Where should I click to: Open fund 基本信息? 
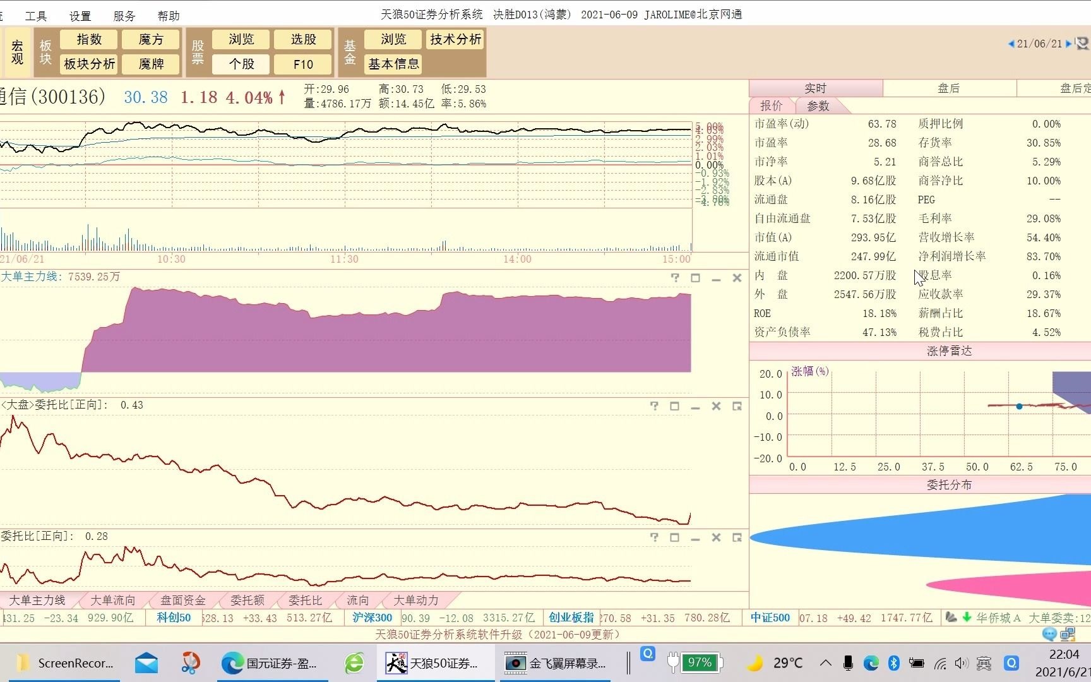[393, 64]
